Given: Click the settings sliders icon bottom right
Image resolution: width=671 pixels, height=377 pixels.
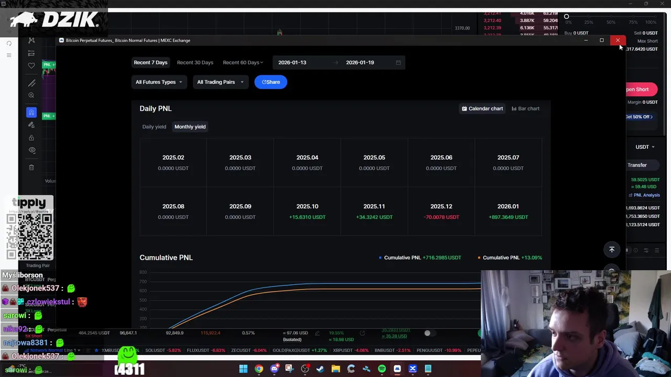Looking at the screenshot, I should [x=646, y=250].
